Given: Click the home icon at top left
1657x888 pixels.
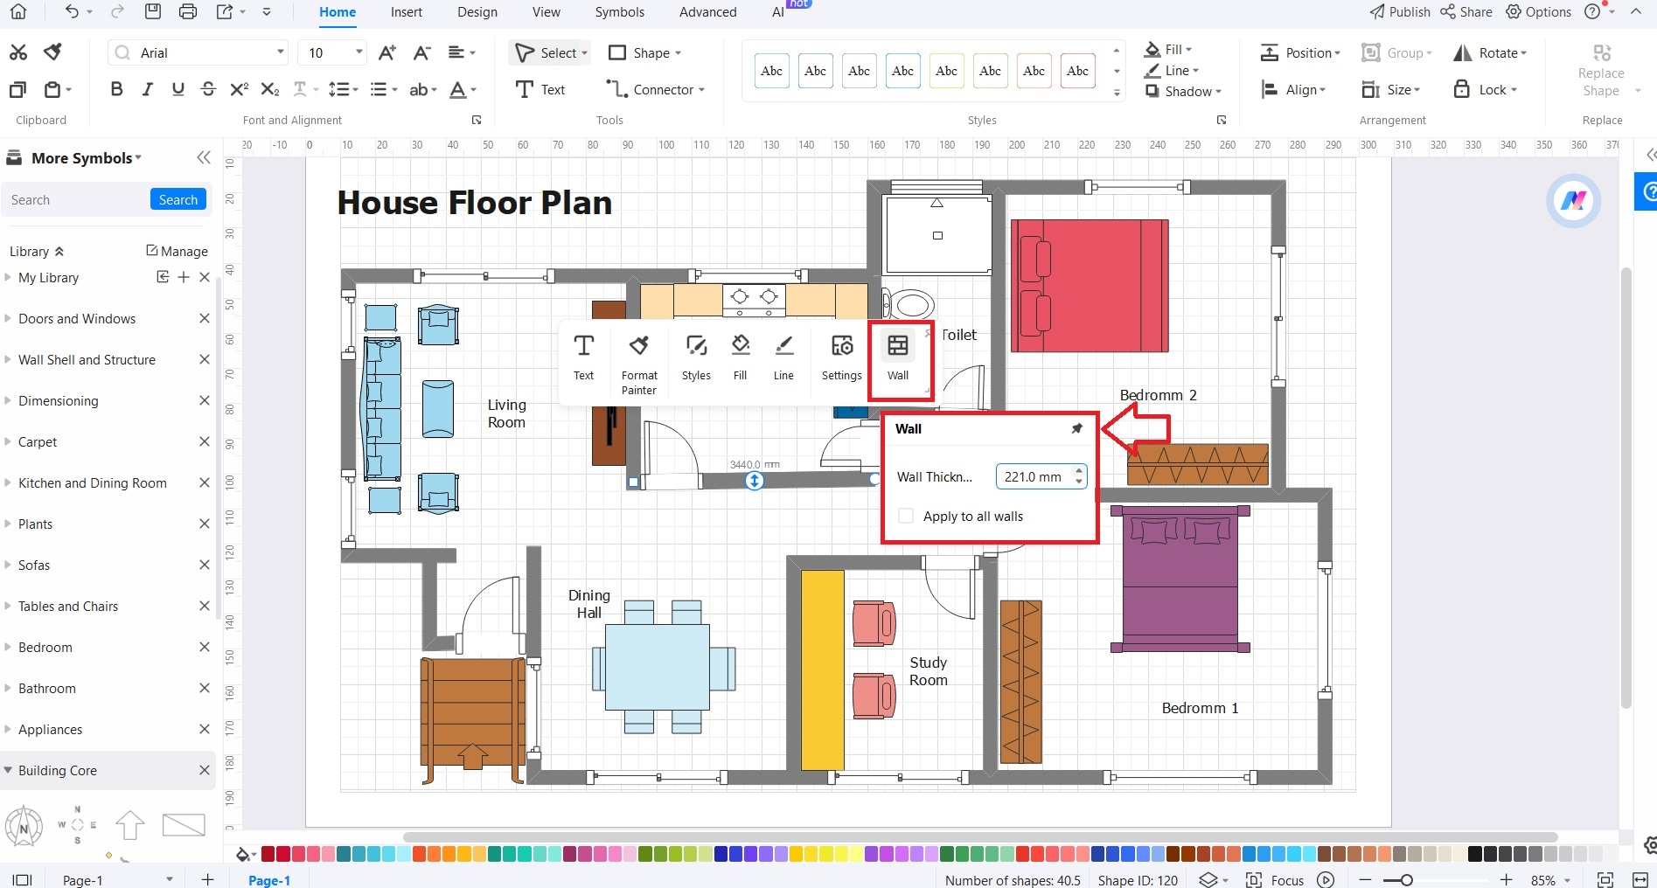Looking at the screenshot, I should pos(17,11).
